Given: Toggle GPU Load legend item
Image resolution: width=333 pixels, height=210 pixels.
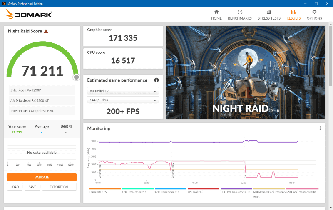Looking at the screenshot, I should coord(203,190).
